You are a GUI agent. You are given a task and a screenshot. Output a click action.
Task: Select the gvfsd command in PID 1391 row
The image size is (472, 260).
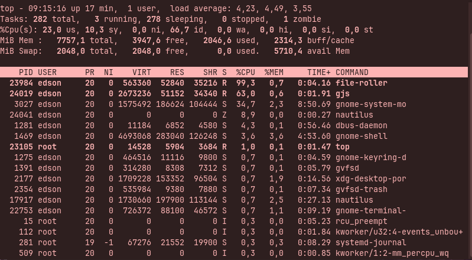[347, 168]
